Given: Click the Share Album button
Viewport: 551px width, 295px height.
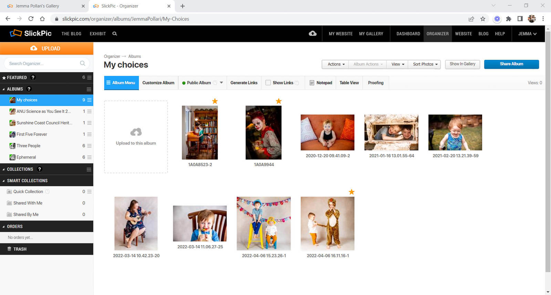Looking at the screenshot, I should click(x=511, y=64).
